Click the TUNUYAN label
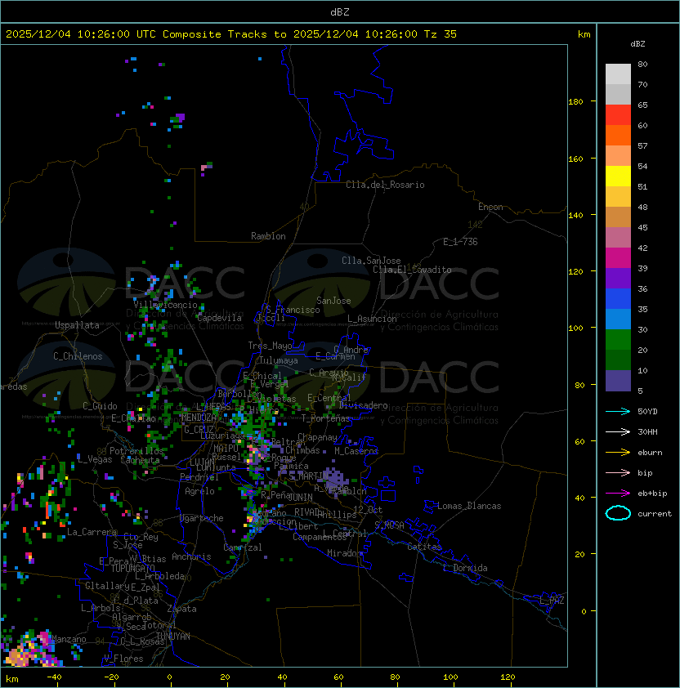The height and width of the screenshot is (688, 680). pyautogui.click(x=172, y=637)
